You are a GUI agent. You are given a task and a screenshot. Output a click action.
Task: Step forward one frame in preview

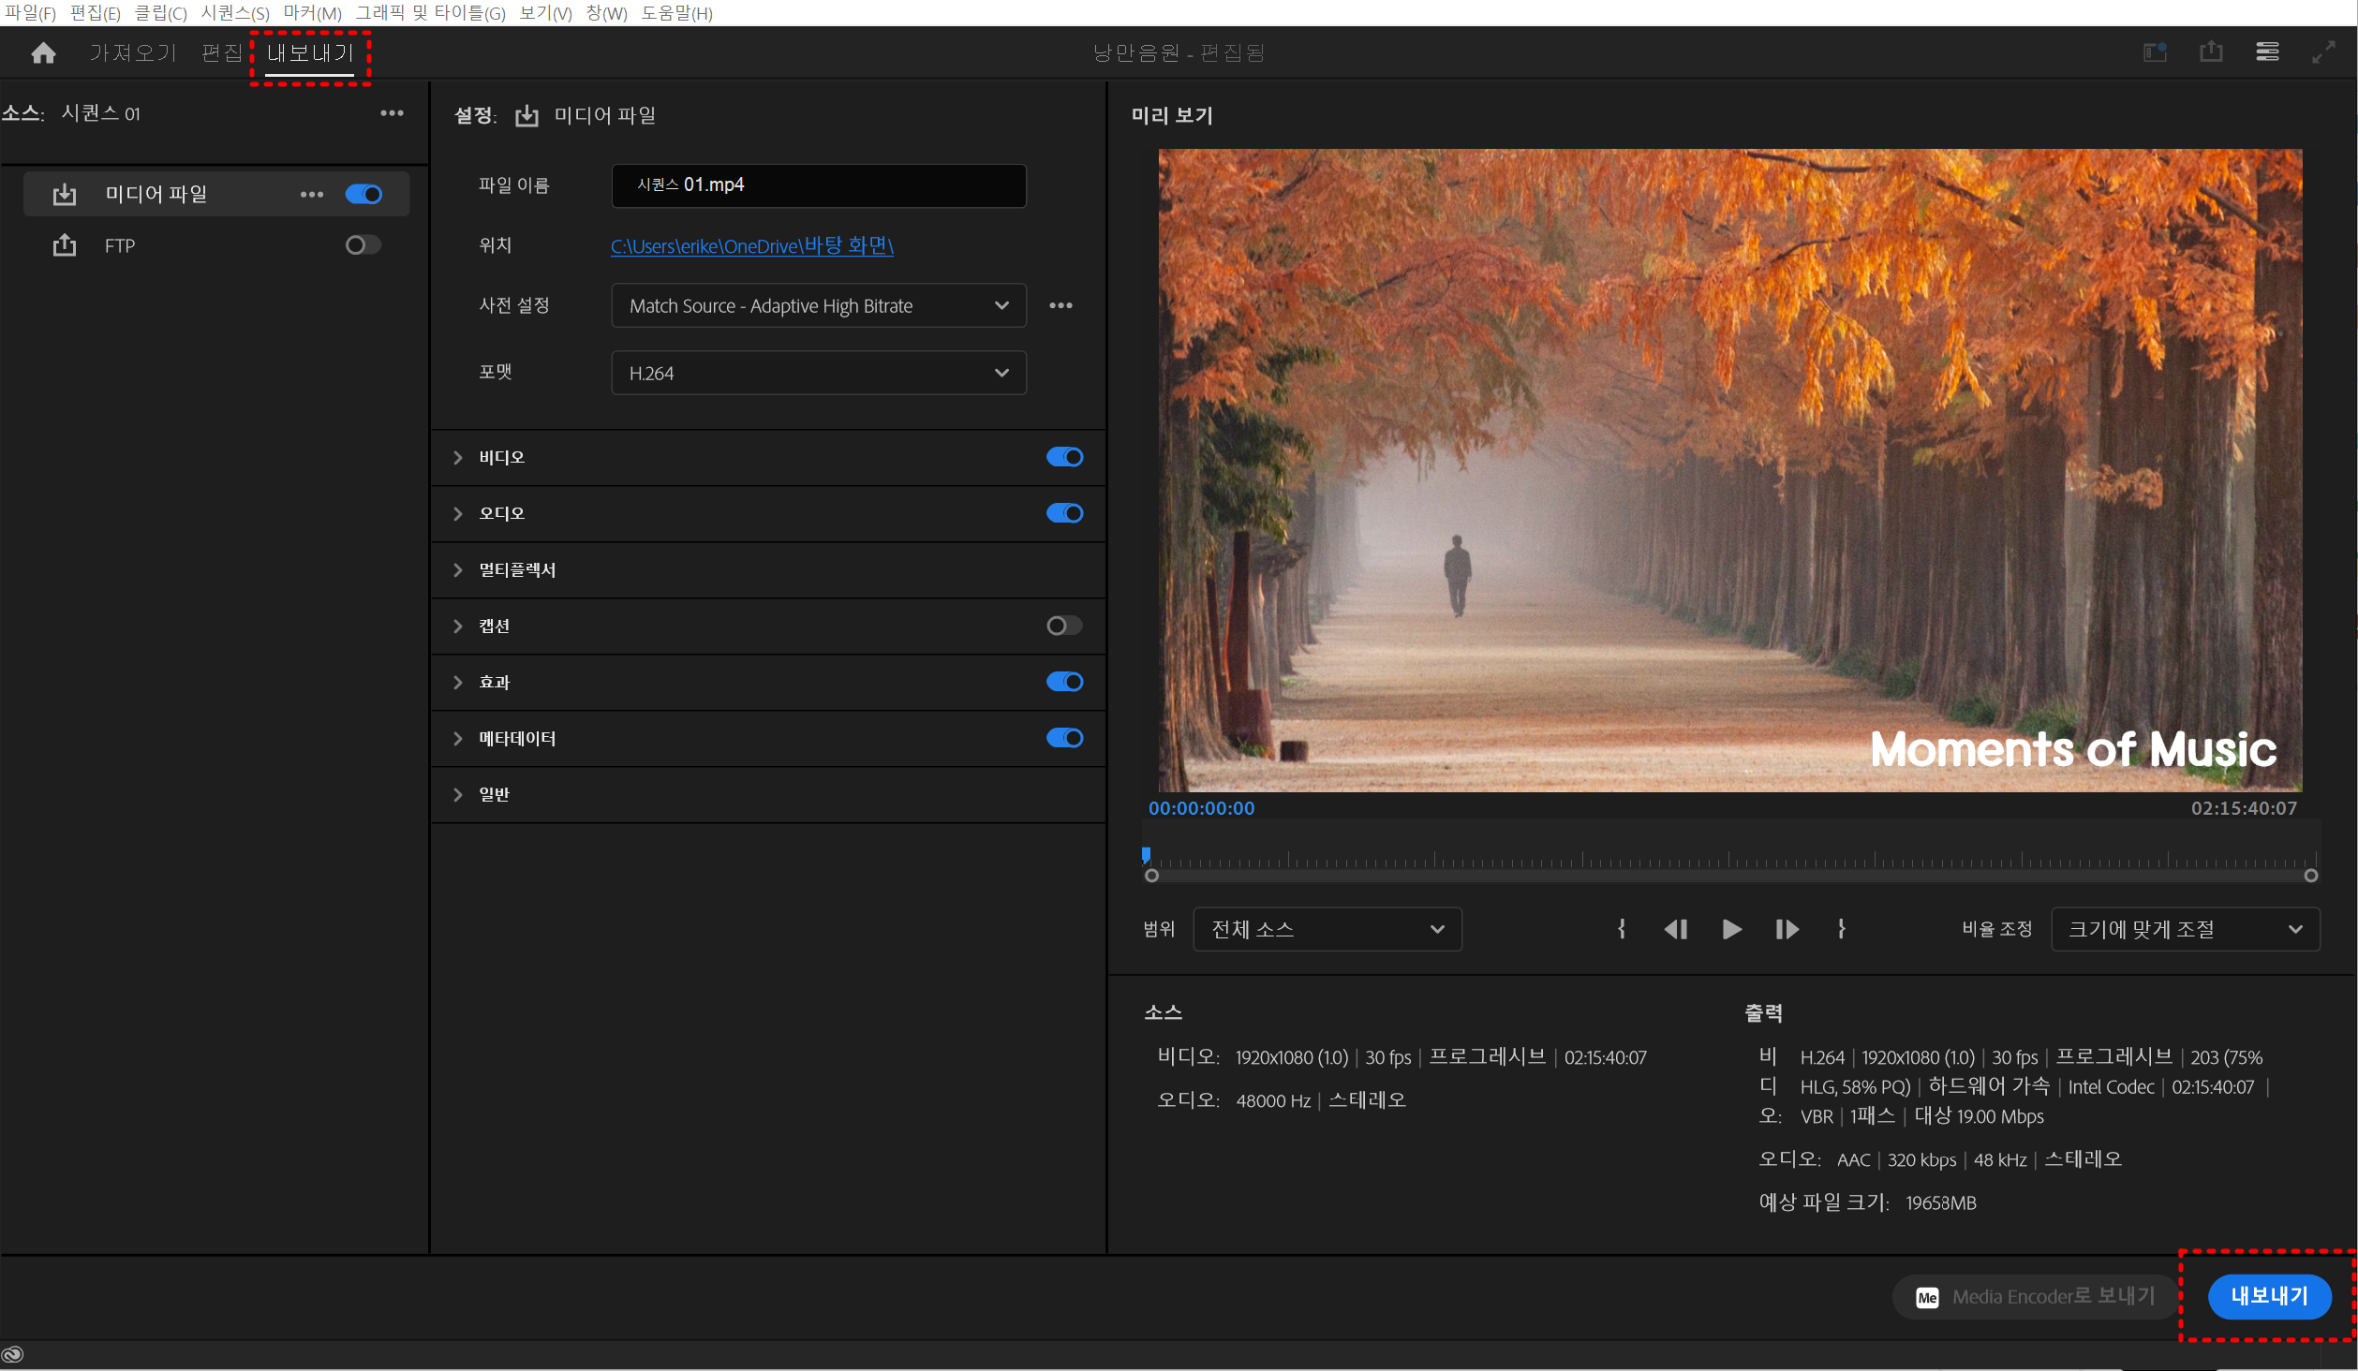tap(1786, 929)
